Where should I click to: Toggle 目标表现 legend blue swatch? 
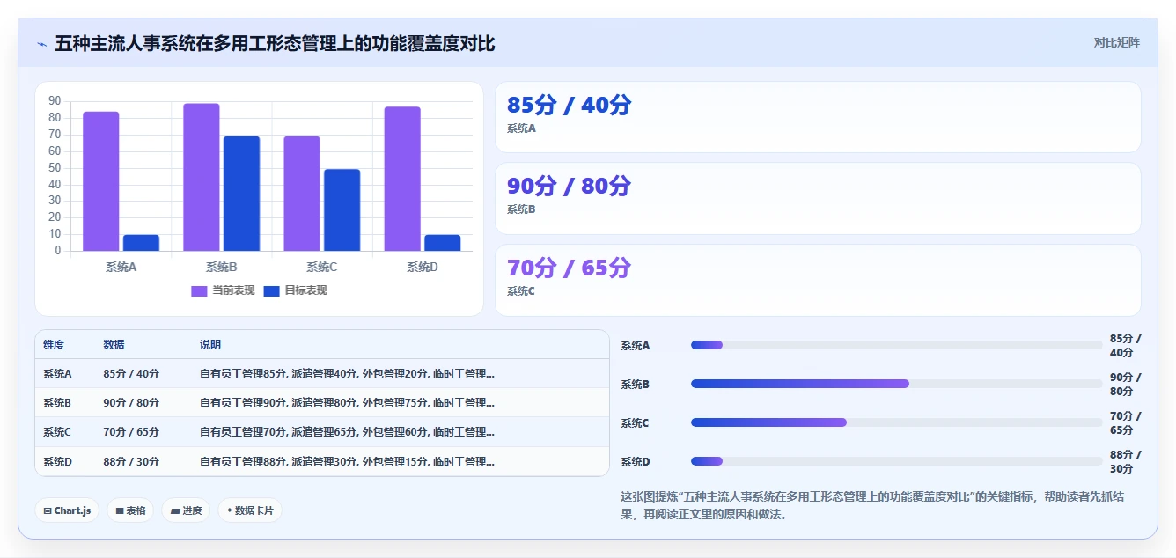pyautogui.click(x=271, y=291)
